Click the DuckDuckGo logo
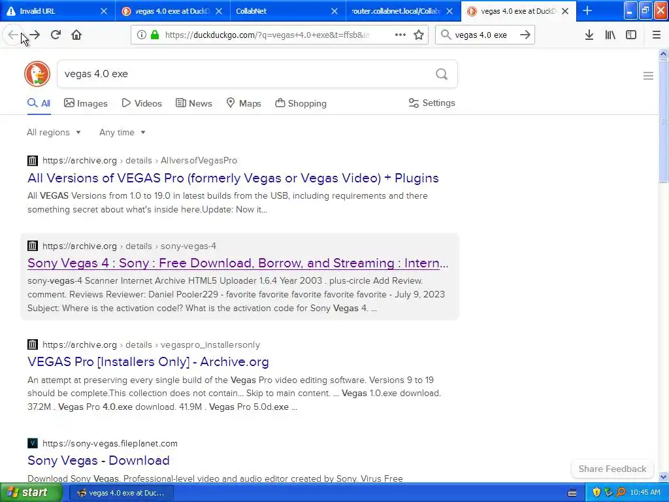 (x=37, y=74)
